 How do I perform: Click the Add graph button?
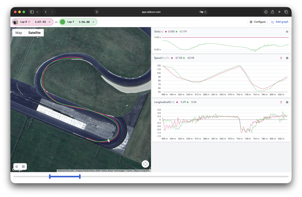[280, 22]
